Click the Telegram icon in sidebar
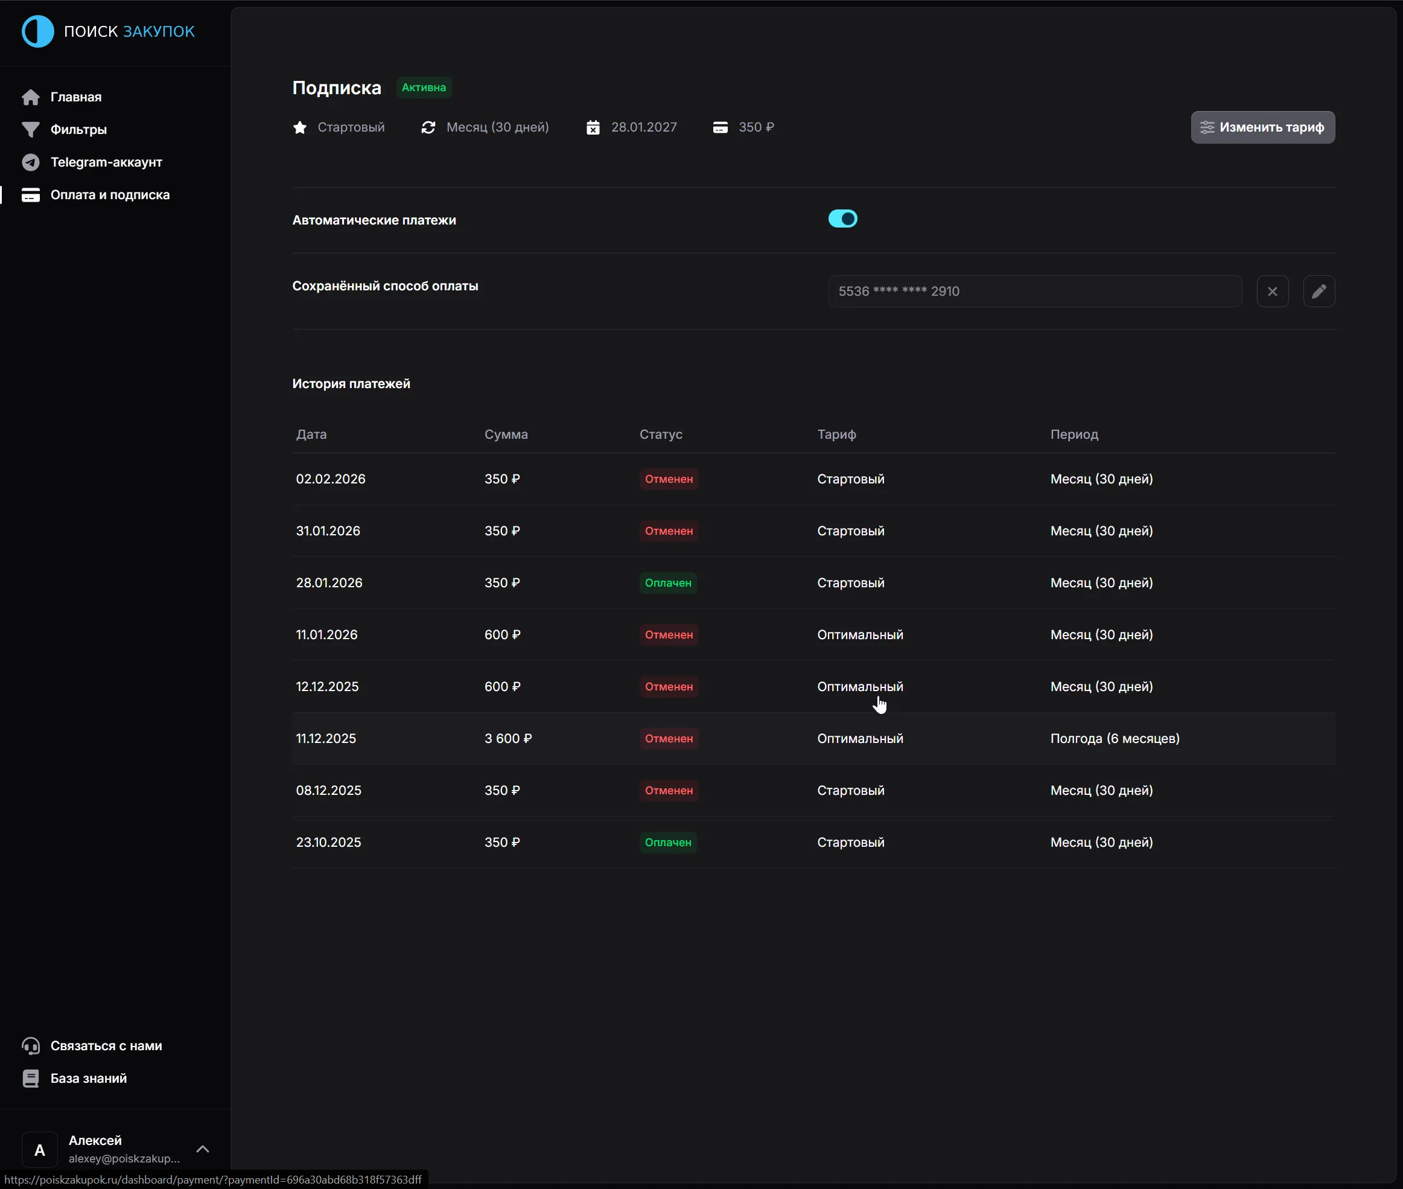 click(30, 162)
